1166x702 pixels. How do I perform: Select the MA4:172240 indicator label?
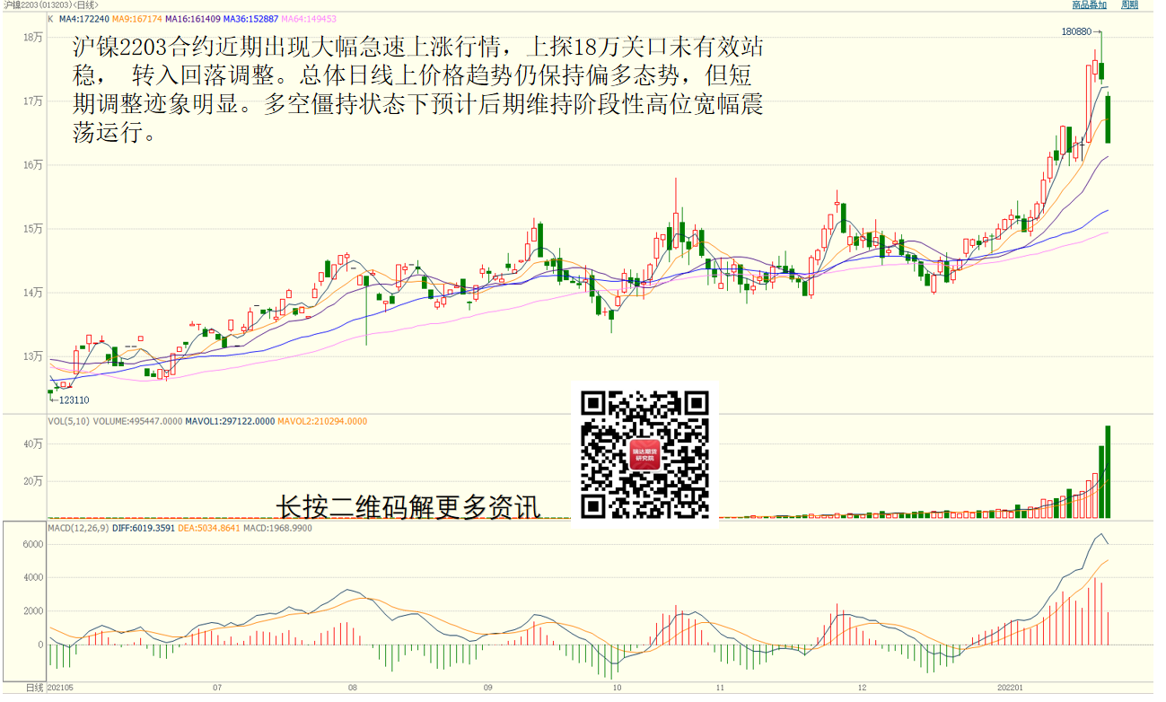83,18
